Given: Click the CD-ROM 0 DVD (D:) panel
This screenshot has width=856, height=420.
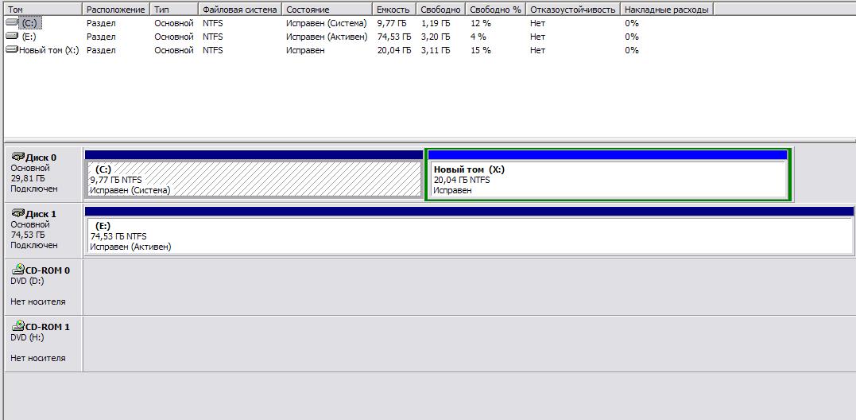Looking at the screenshot, I should click(43, 286).
